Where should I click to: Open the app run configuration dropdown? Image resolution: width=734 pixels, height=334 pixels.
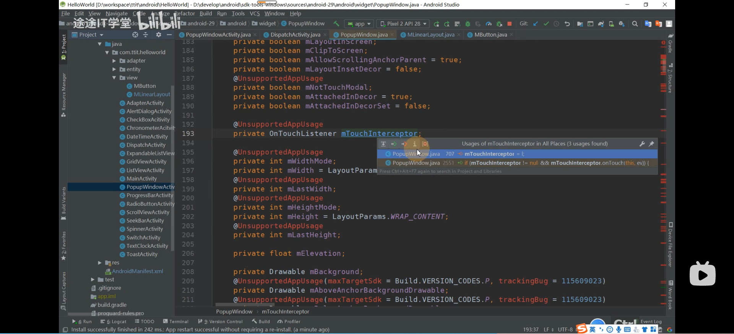(358, 24)
